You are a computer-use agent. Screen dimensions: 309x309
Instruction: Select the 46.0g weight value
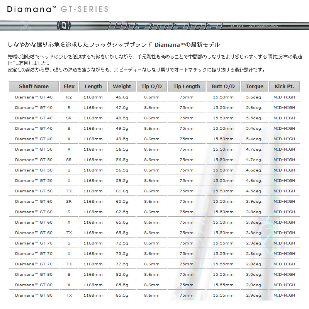click(x=122, y=97)
